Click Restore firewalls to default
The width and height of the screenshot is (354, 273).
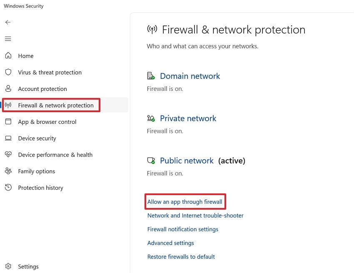click(x=181, y=257)
